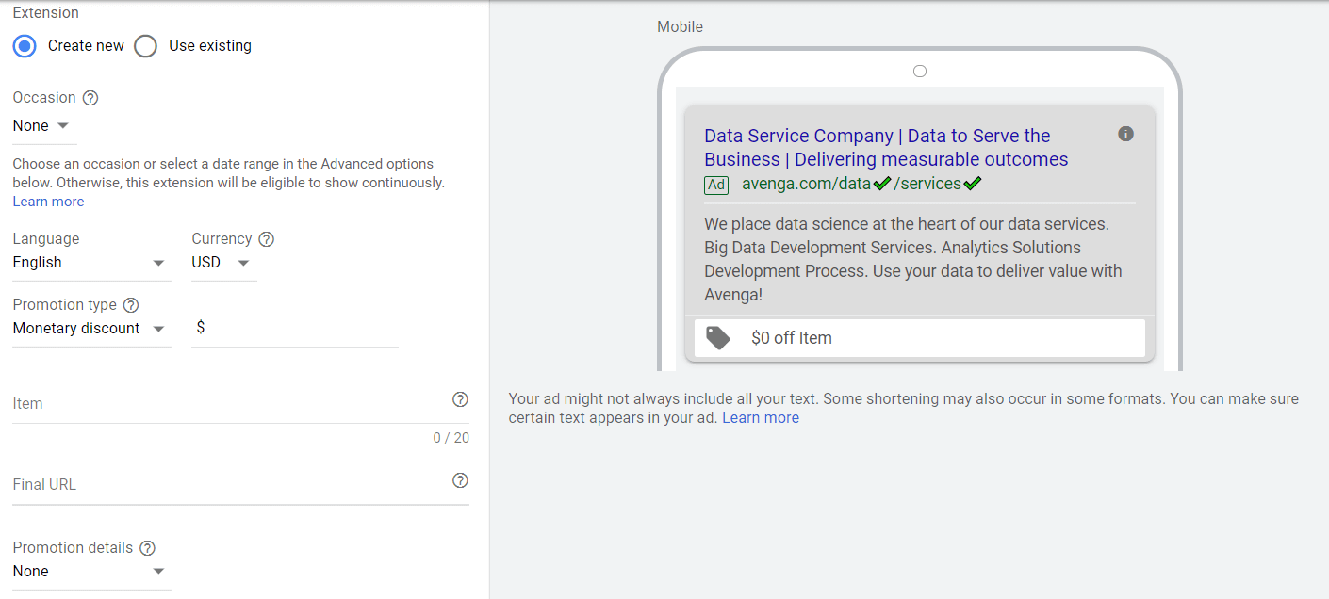Screen dimensions: 1329x599
Task: Select the Use existing radio button
Action: (x=145, y=45)
